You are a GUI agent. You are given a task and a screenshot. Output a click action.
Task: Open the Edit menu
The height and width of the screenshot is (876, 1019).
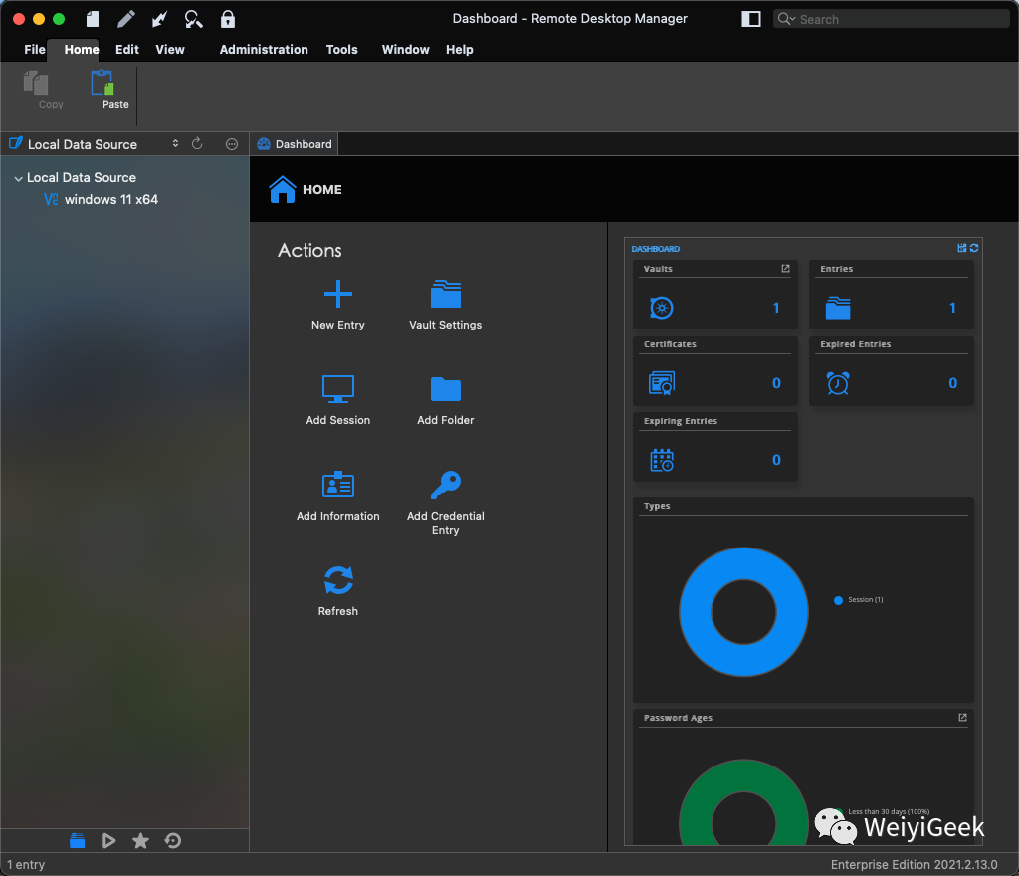(x=126, y=50)
